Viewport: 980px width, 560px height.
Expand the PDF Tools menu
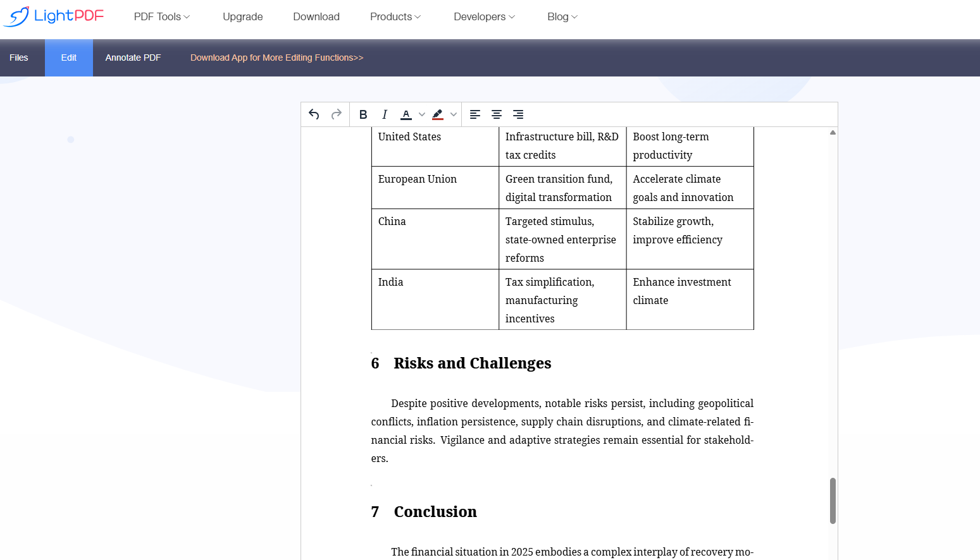click(x=161, y=16)
